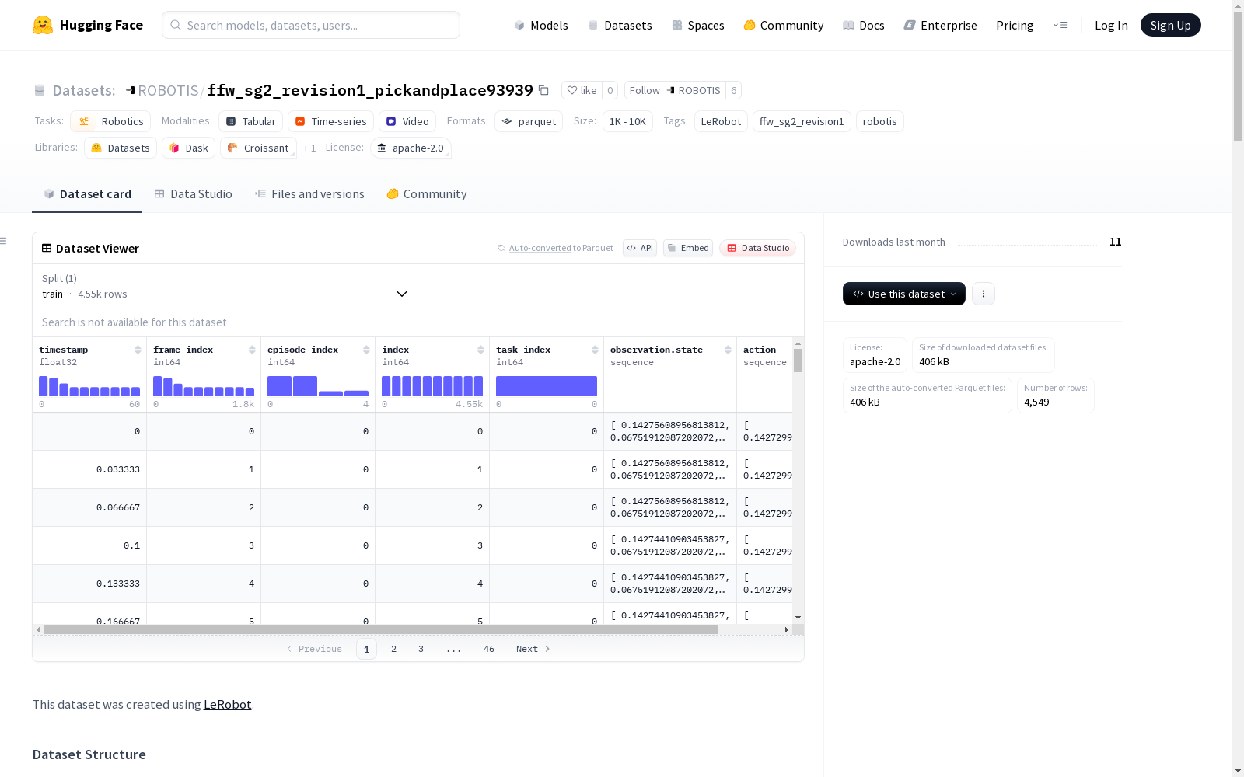Click the Auto-converted to Parquet link
This screenshot has width=1244, height=777.
coord(561,248)
